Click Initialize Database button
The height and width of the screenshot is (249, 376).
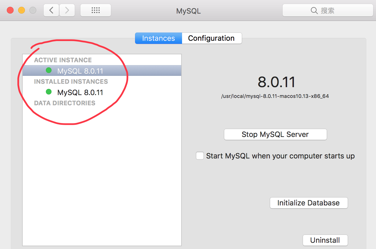(x=309, y=203)
